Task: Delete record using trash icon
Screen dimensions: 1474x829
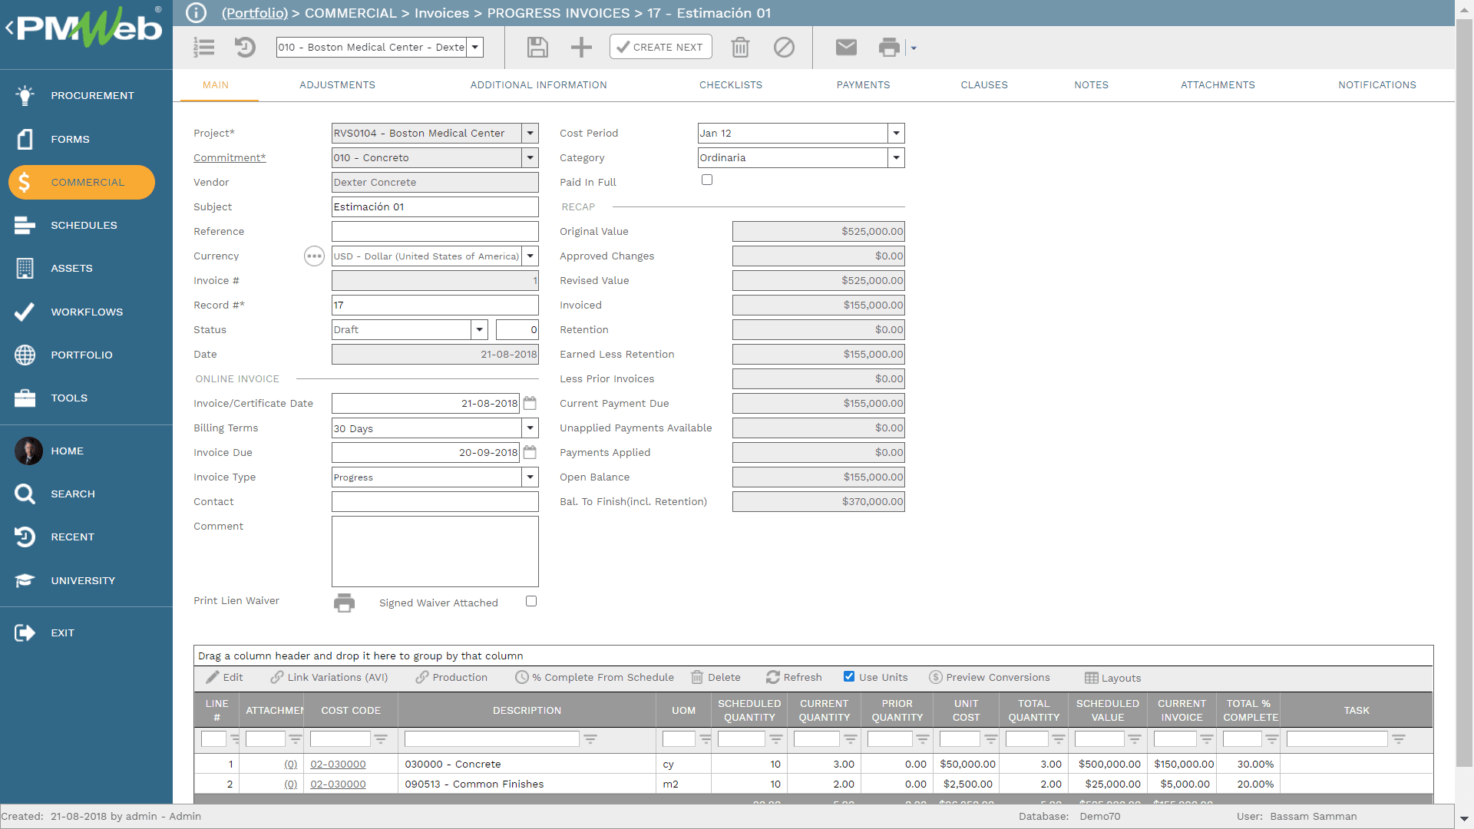Action: click(x=740, y=48)
